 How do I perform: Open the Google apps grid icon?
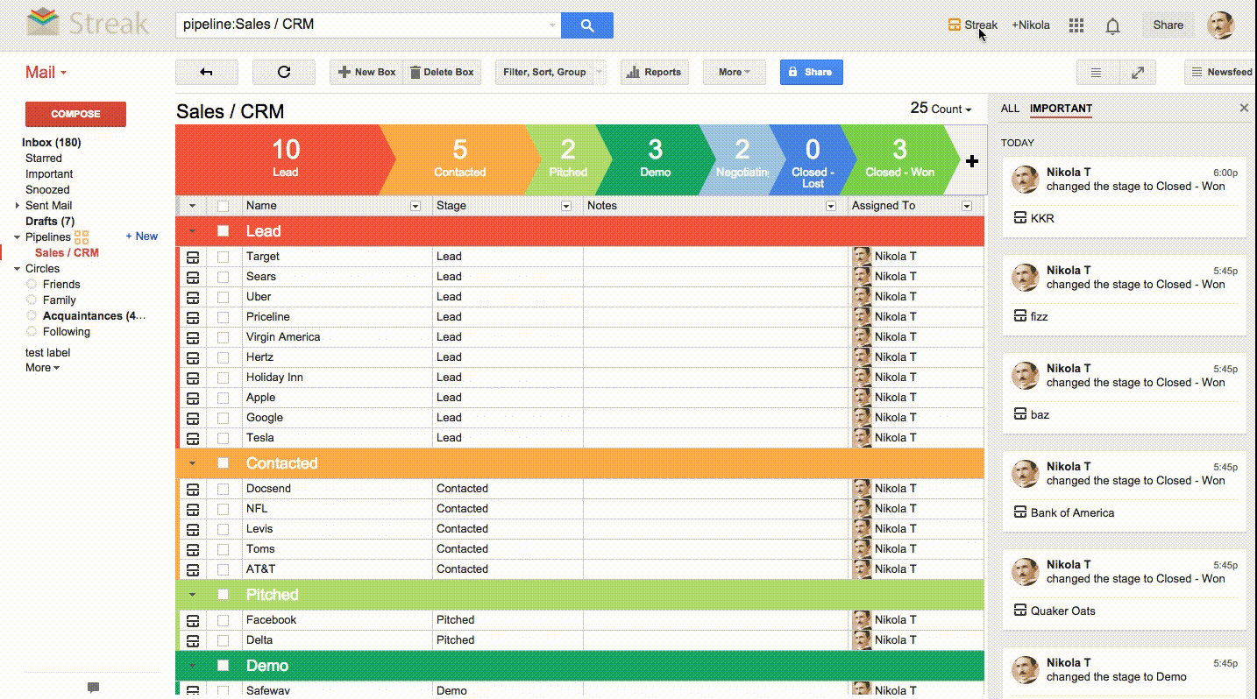[1076, 25]
